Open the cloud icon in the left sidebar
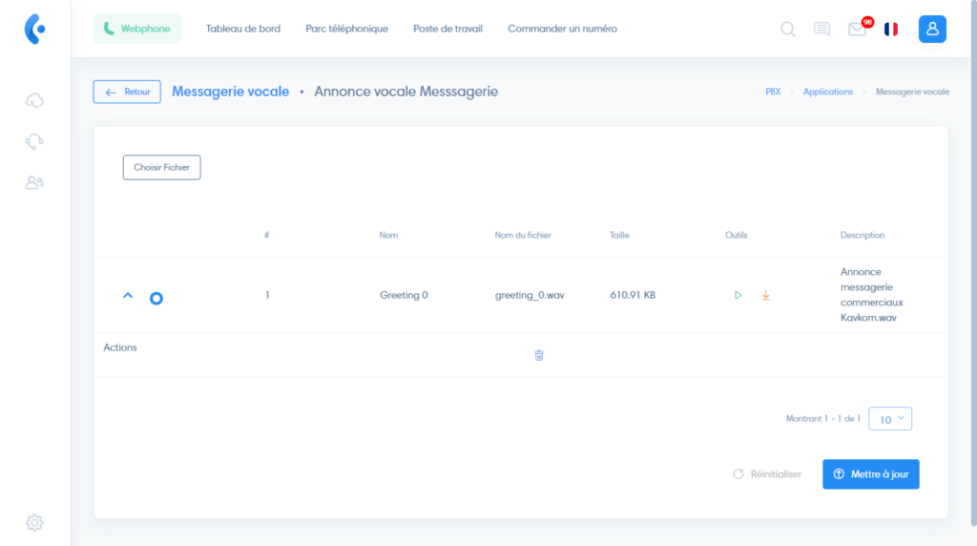977x546 pixels. point(34,100)
